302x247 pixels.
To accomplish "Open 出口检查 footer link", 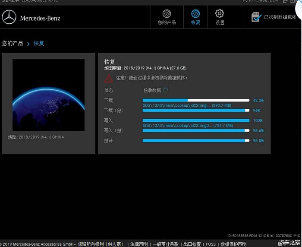I will click(192, 244).
